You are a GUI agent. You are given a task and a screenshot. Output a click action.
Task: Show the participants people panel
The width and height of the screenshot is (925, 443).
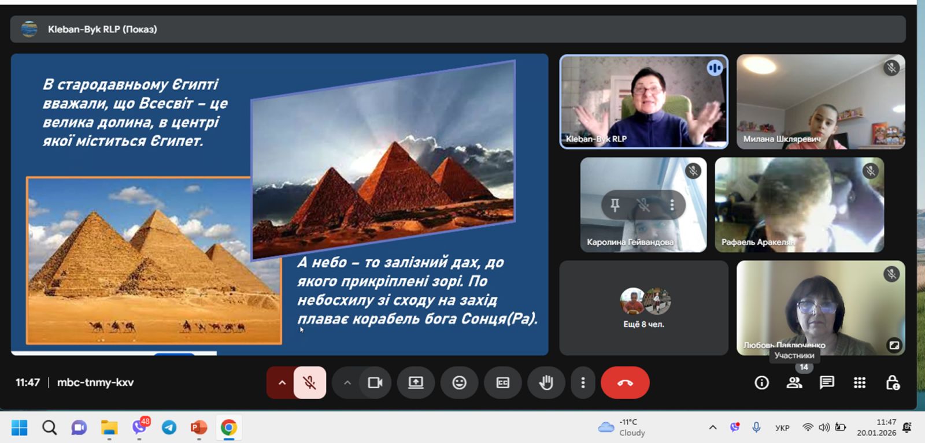(794, 382)
